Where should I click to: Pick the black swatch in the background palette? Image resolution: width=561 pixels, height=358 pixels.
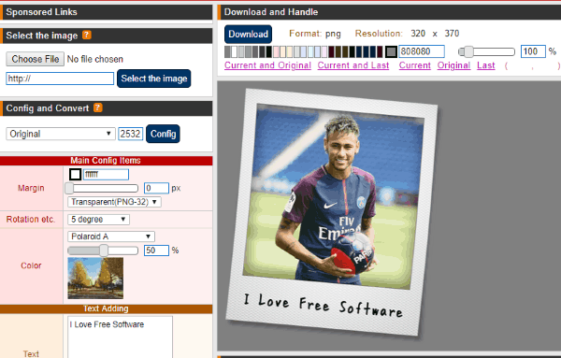pos(269,51)
